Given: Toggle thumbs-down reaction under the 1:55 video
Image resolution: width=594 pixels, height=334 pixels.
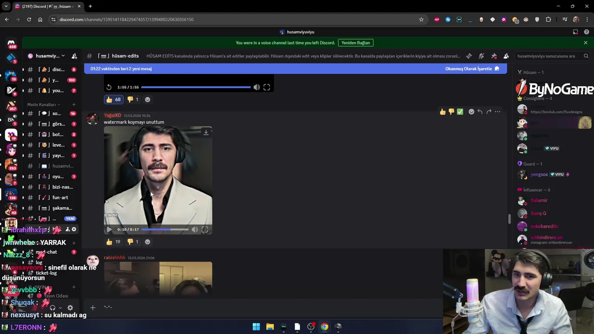Looking at the screenshot, I should [133, 99].
